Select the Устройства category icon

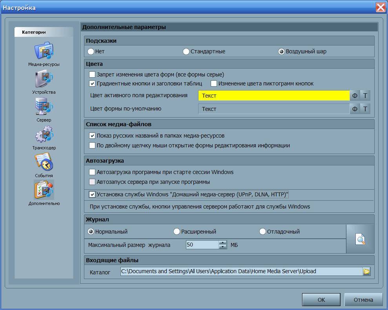click(44, 79)
